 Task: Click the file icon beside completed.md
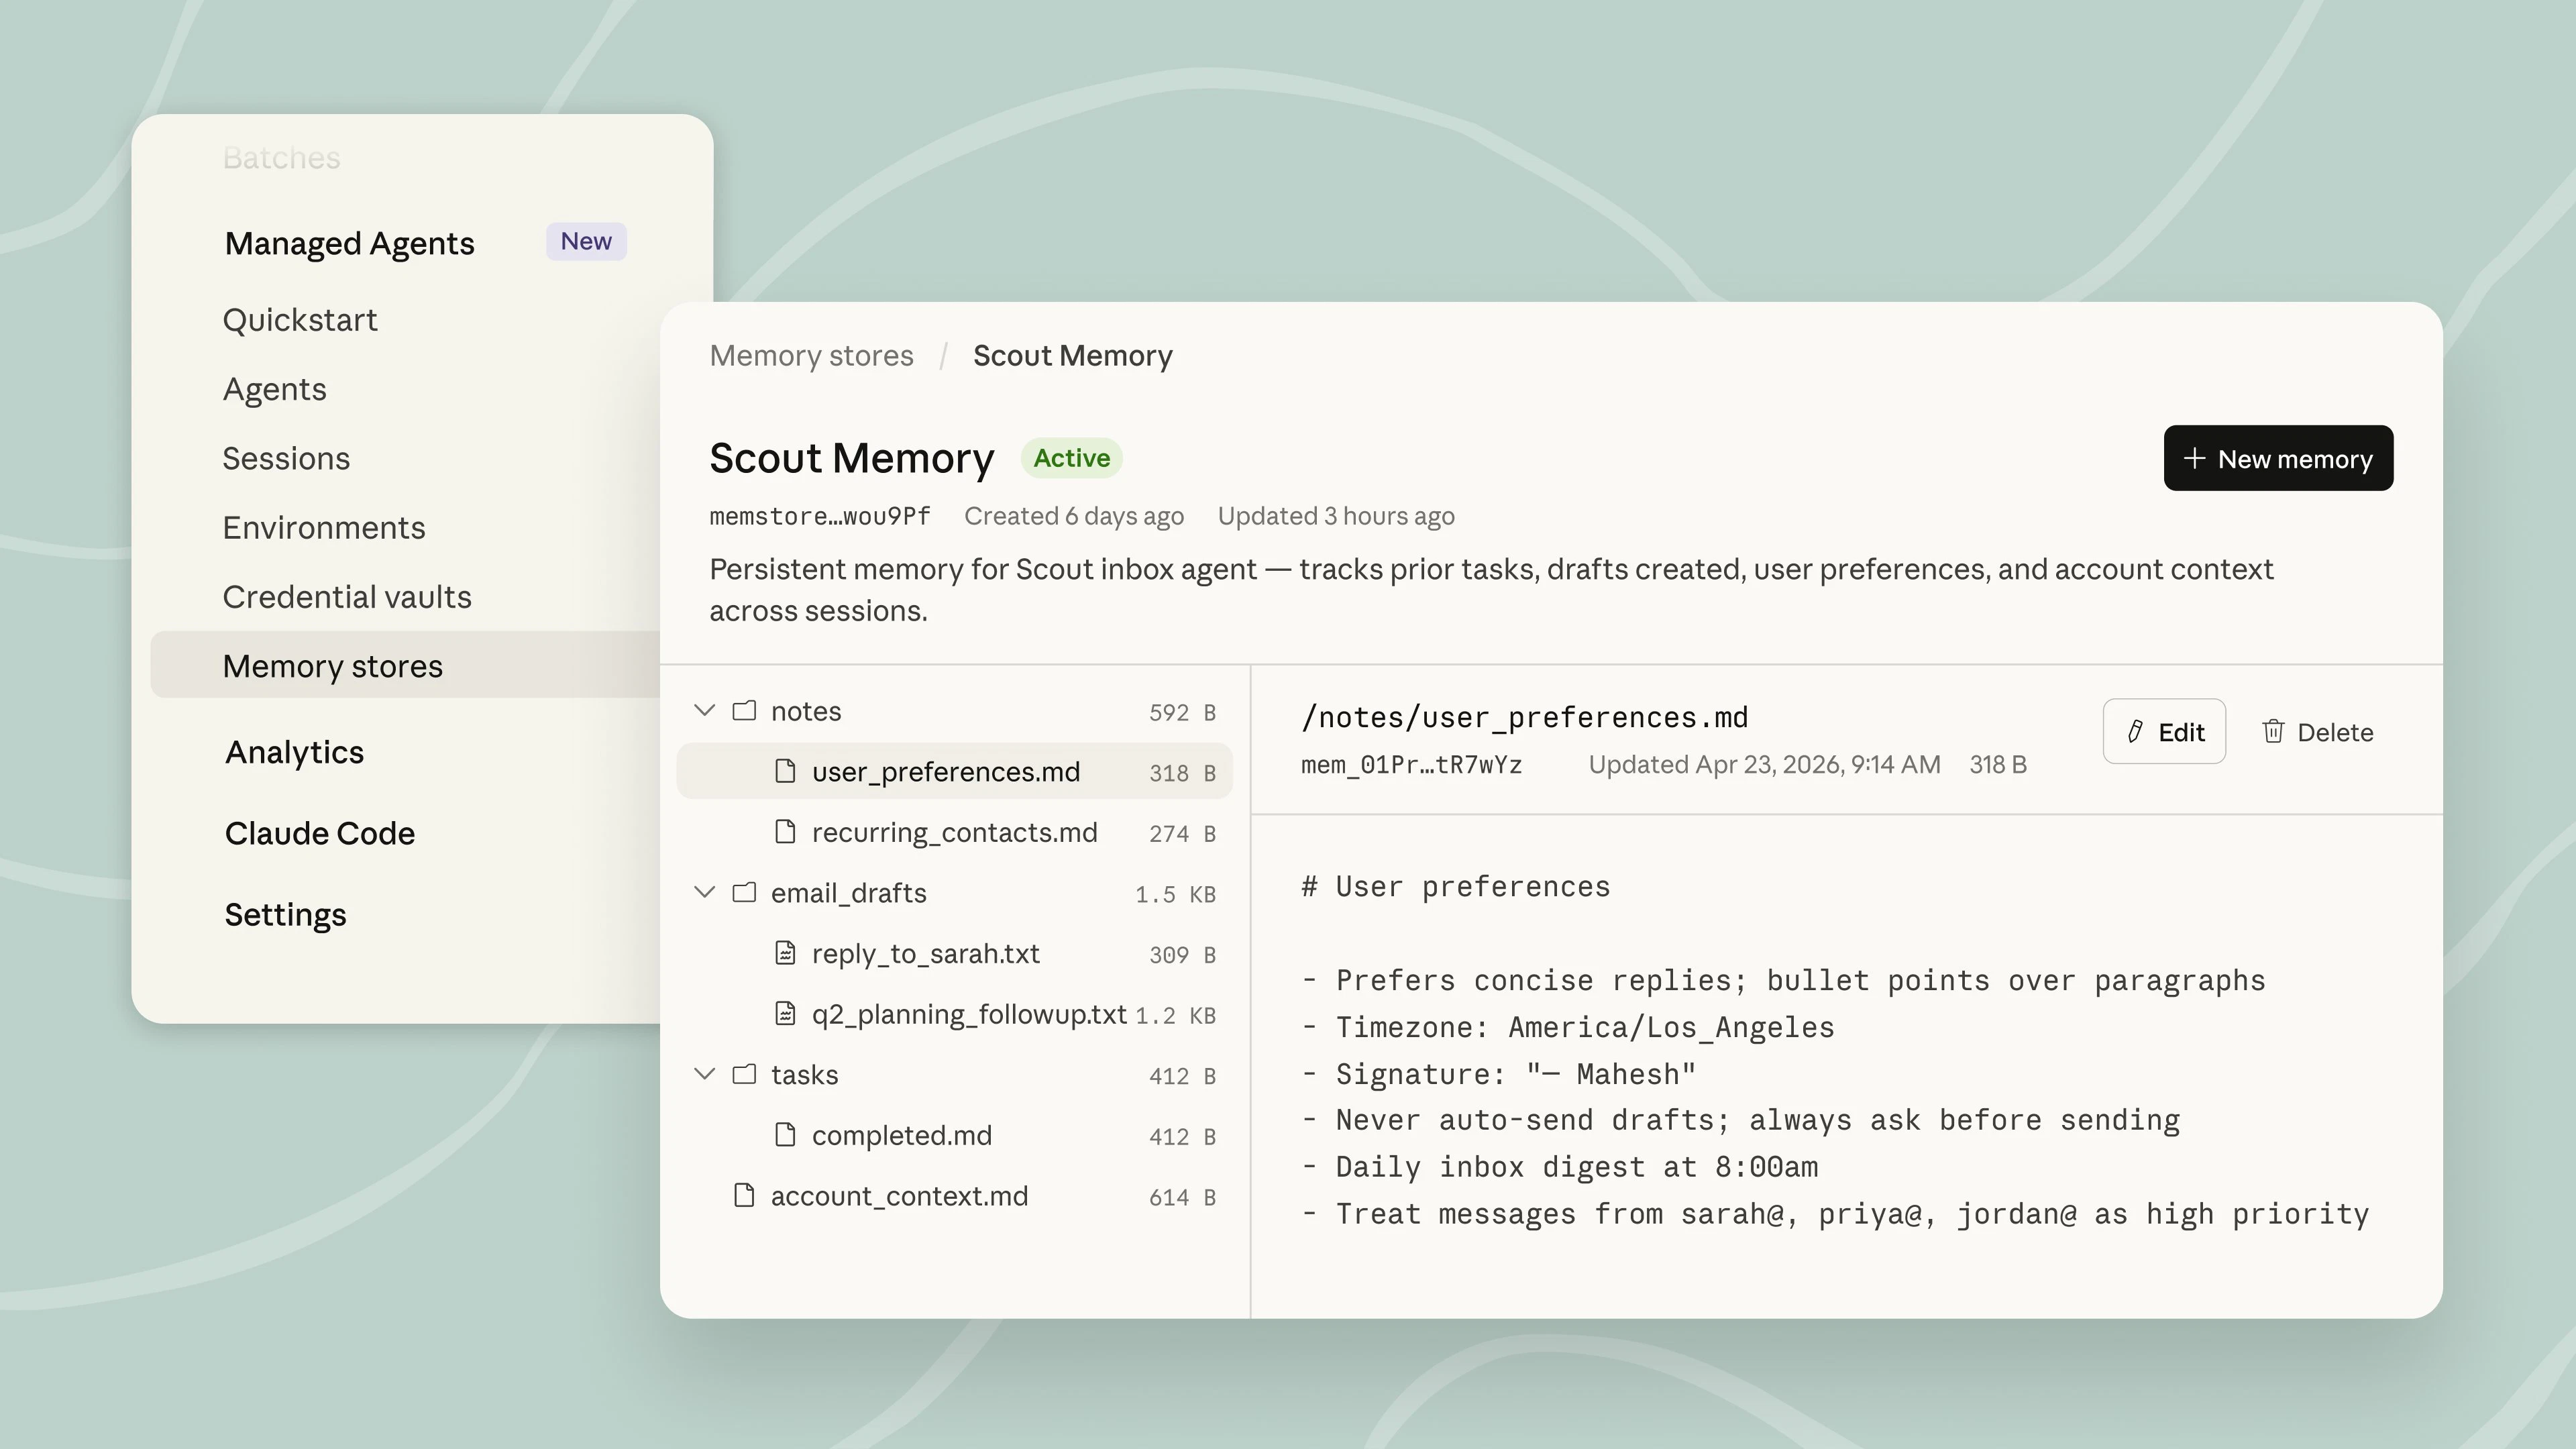[784, 1135]
